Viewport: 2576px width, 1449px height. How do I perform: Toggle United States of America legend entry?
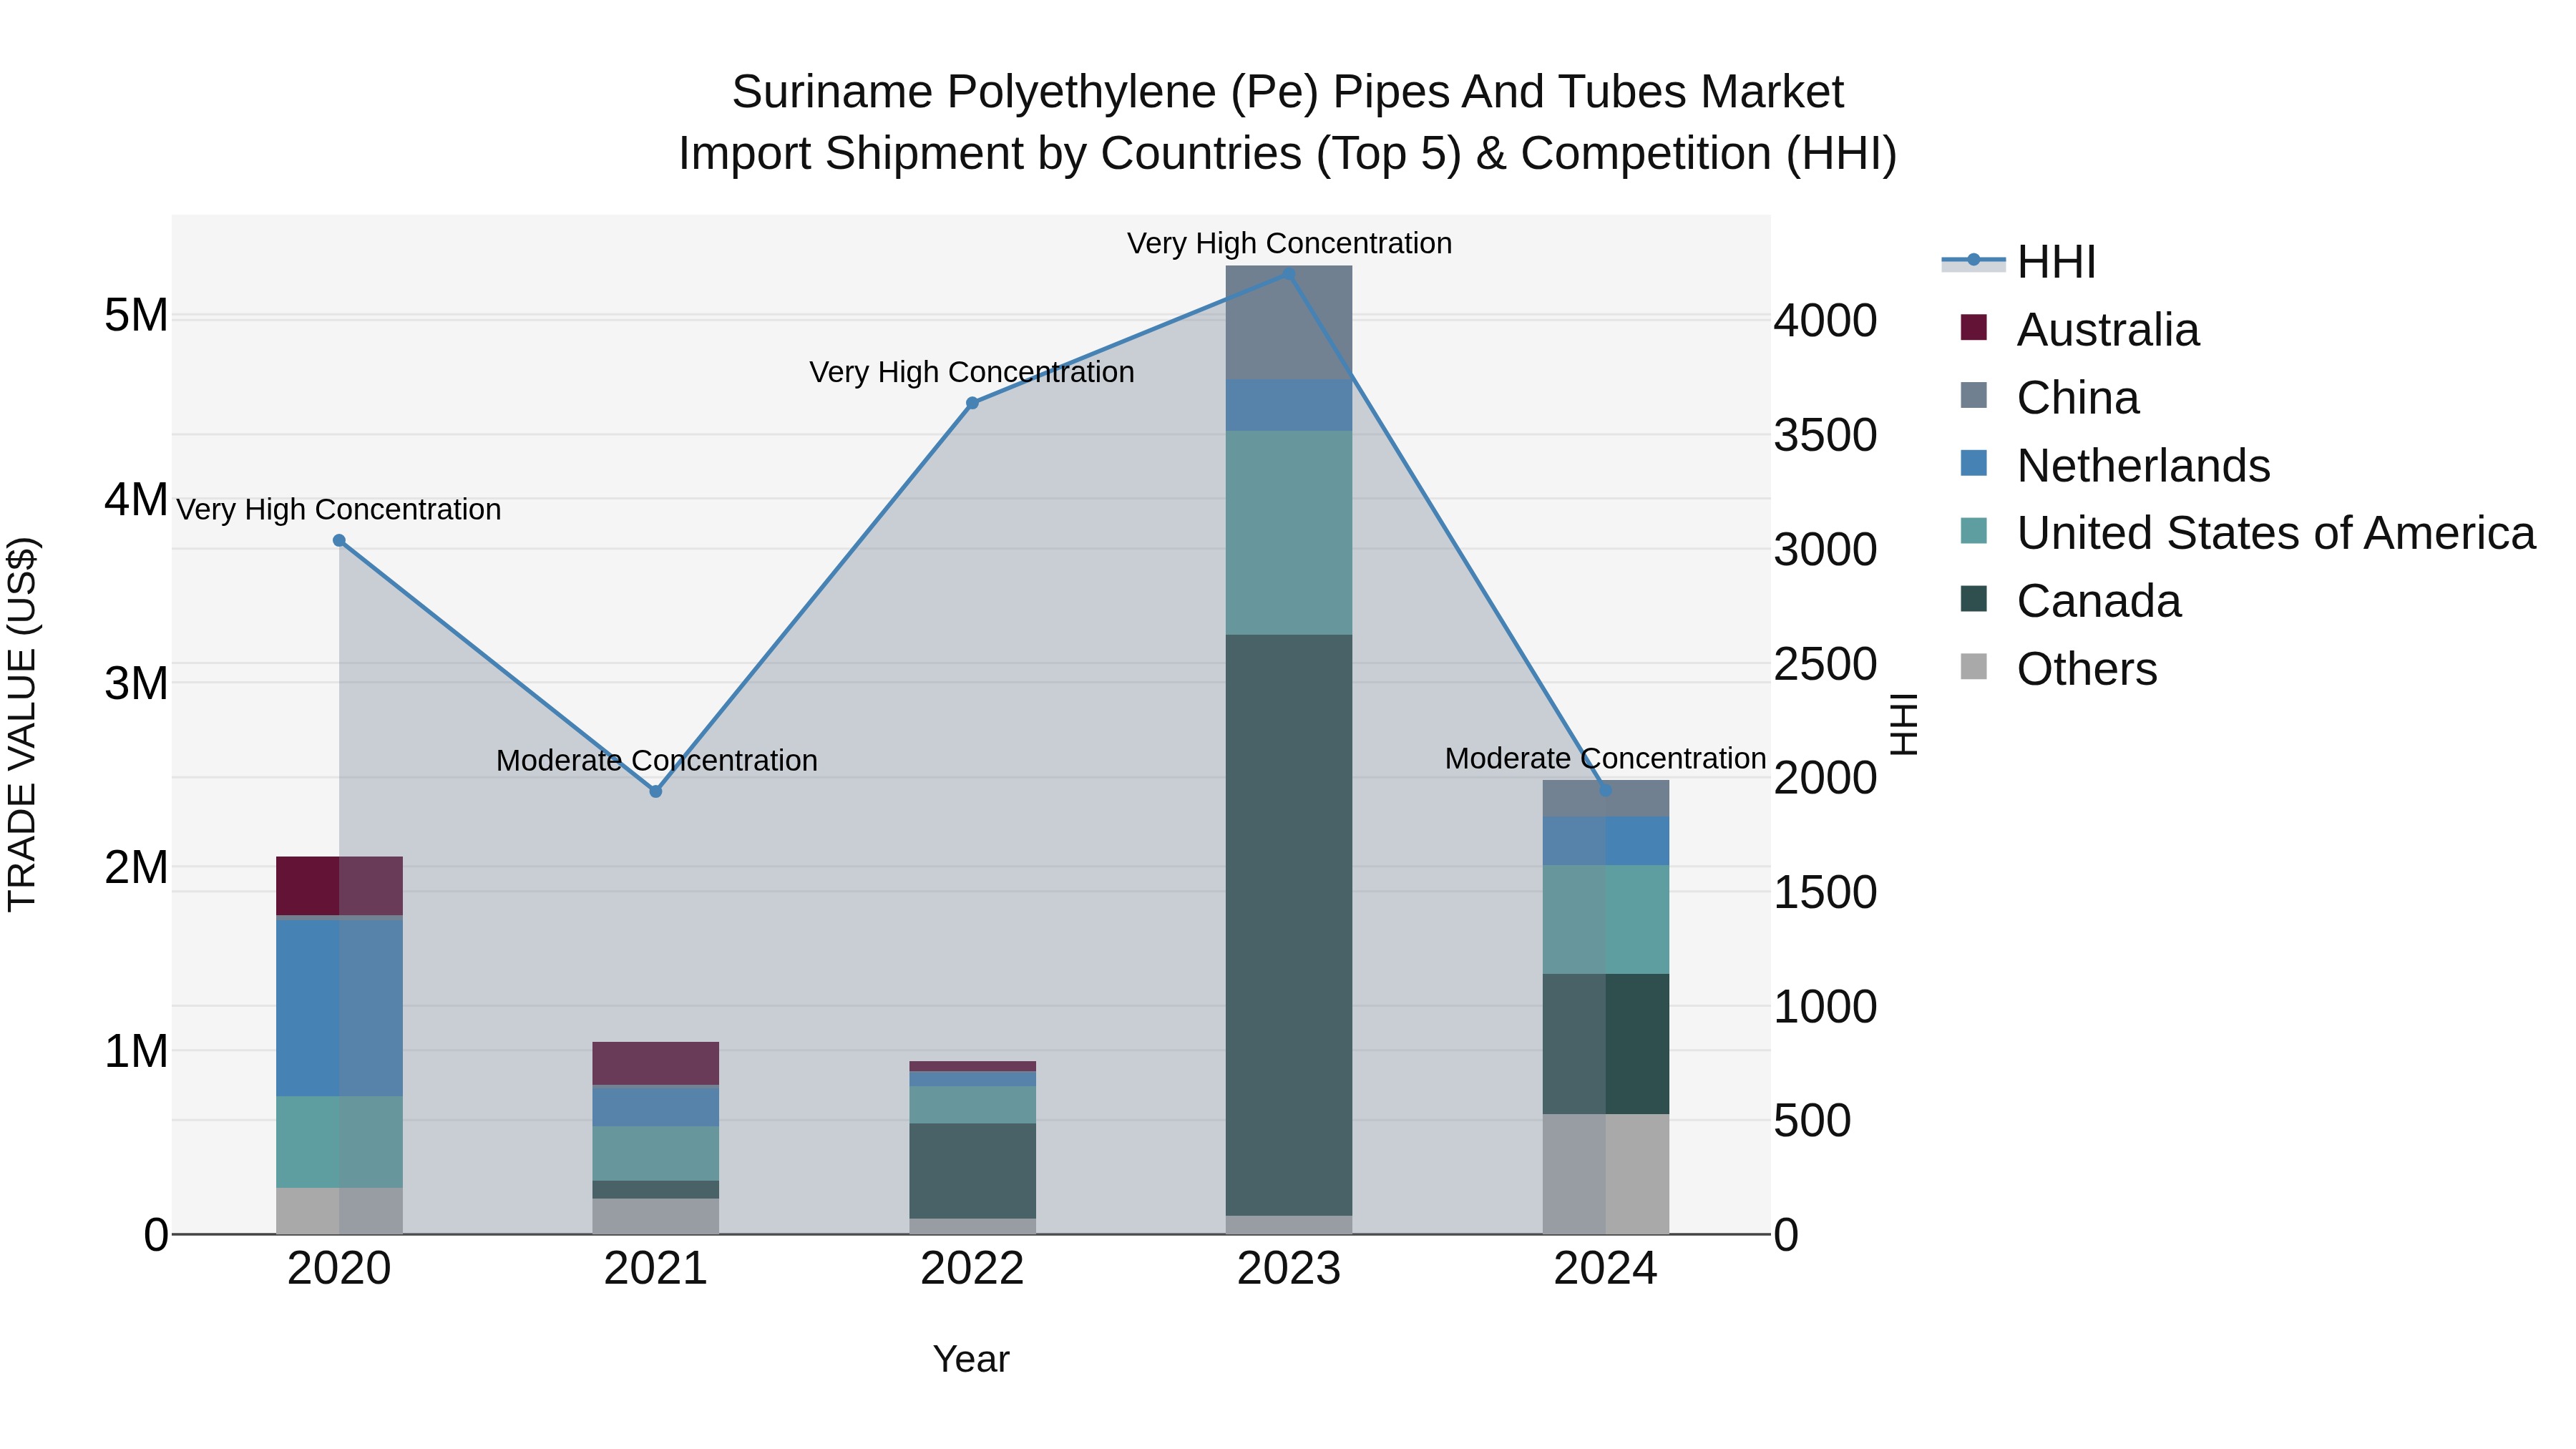[2247, 533]
